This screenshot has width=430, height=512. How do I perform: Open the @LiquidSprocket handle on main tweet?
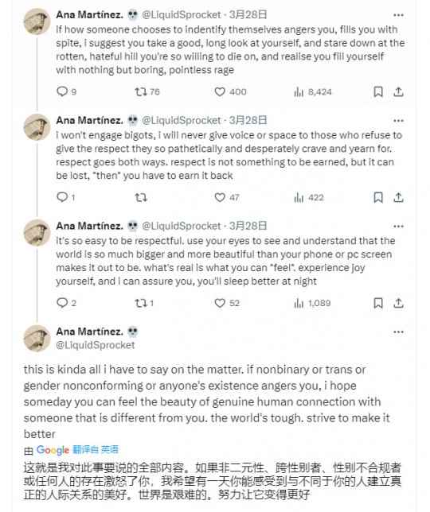point(95,345)
